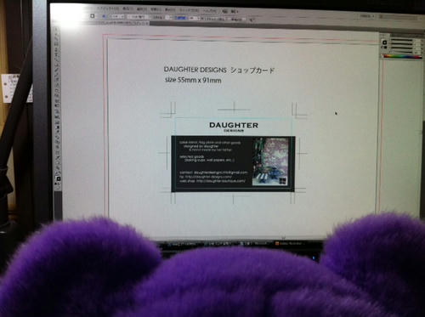Open the ウィンドウ menu in the menu bar
The width and height of the screenshot is (425, 317).
pyautogui.click(x=190, y=10)
